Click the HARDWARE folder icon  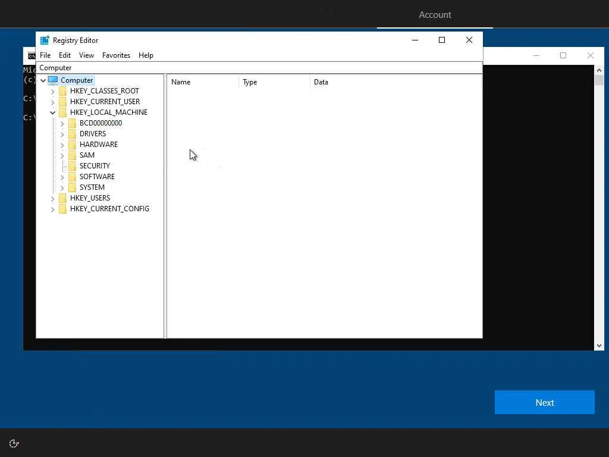[72, 145]
